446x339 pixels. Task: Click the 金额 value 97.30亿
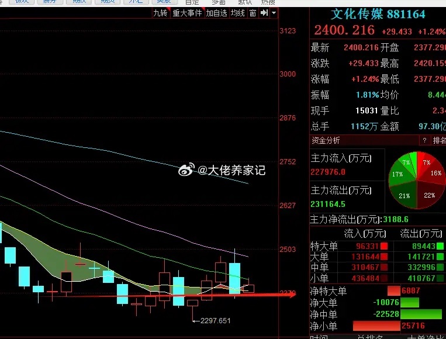(x=432, y=126)
